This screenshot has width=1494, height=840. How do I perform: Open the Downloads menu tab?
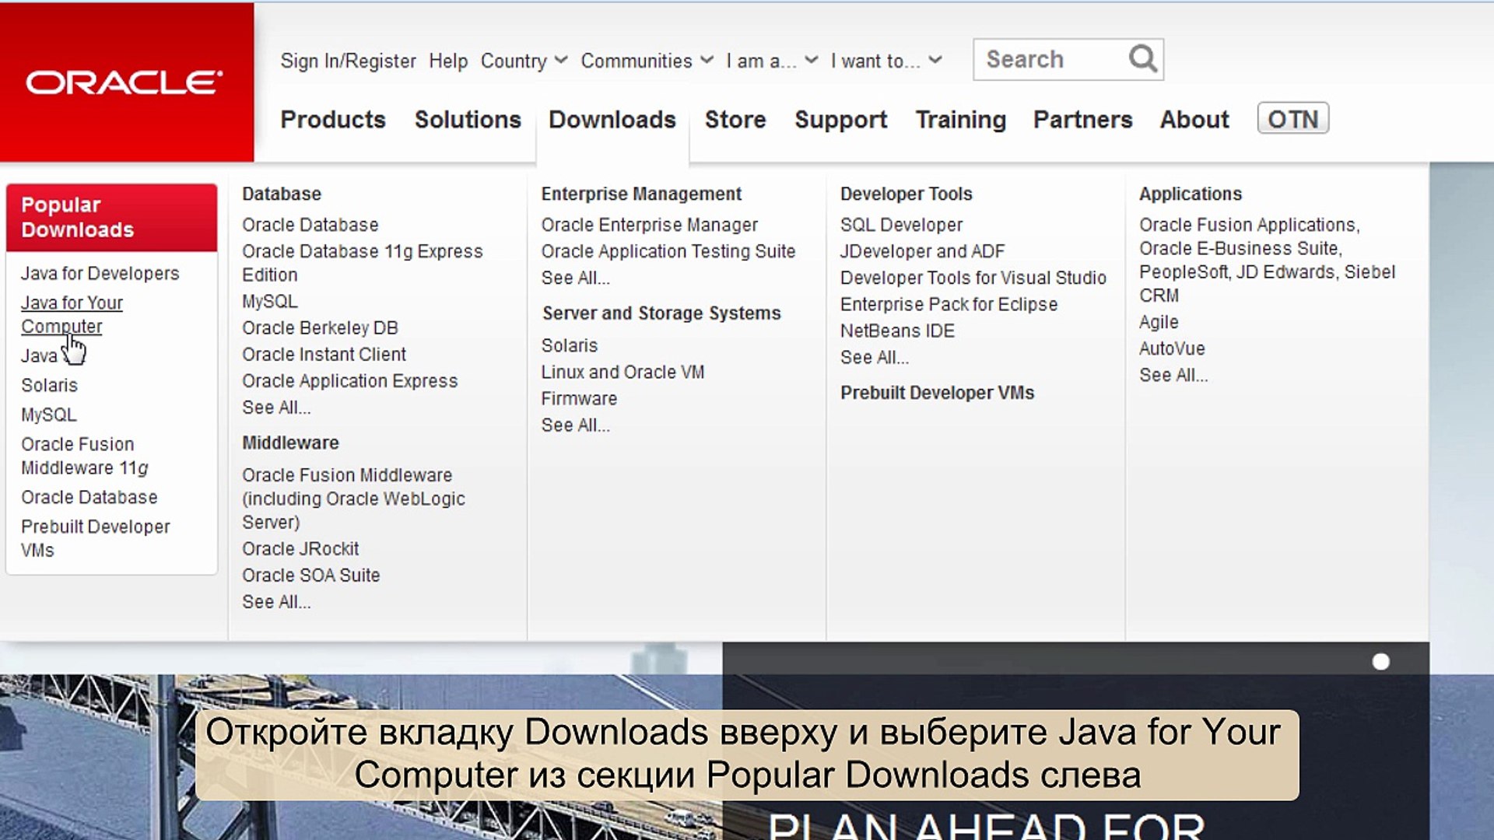coord(612,120)
